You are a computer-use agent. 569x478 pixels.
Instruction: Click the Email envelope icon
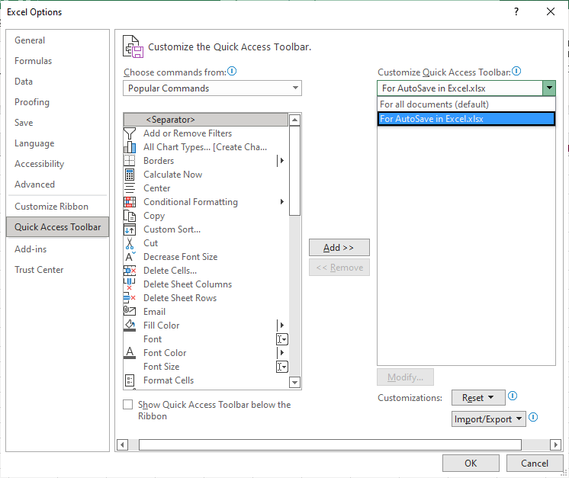(130, 311)
